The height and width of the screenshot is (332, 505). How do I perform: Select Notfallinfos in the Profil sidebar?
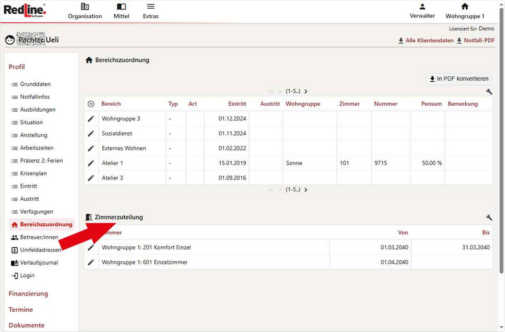[35, 97]
